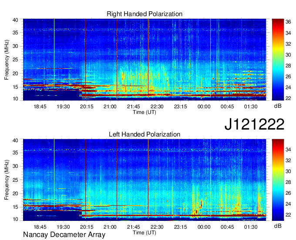Click the 23:15 tick under the right-handed plot

181,107
